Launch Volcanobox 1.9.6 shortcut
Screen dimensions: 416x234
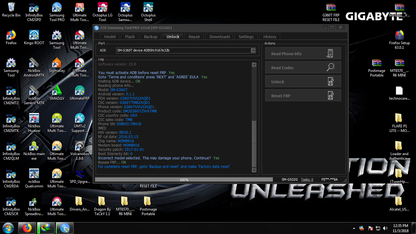point(79,151)
